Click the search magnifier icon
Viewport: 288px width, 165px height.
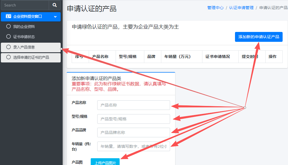coord(54,5)
